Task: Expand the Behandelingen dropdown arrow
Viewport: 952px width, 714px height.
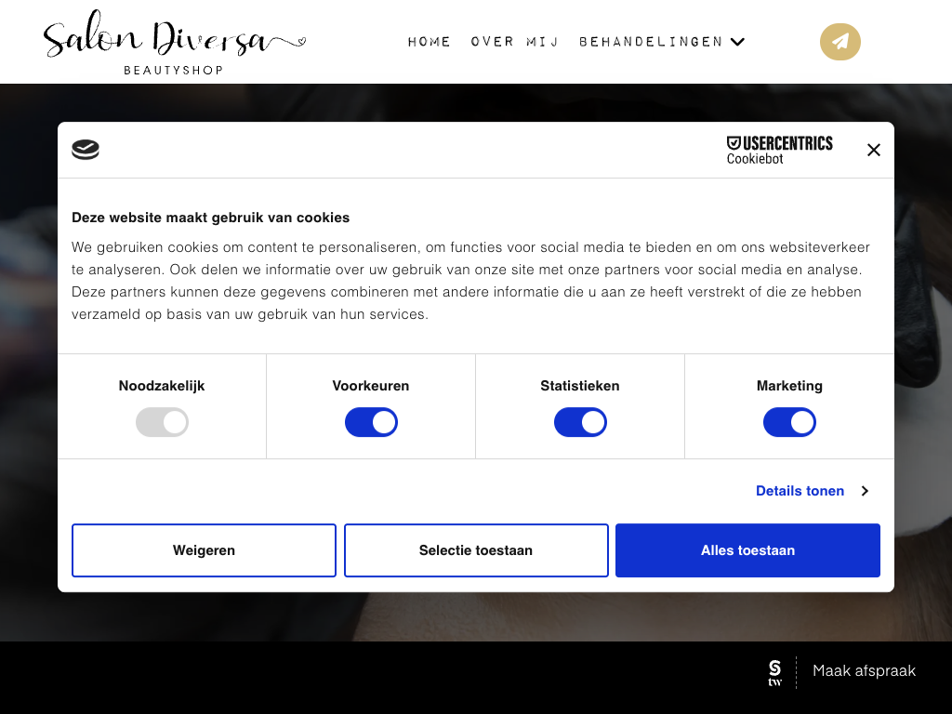Action: 737,42
